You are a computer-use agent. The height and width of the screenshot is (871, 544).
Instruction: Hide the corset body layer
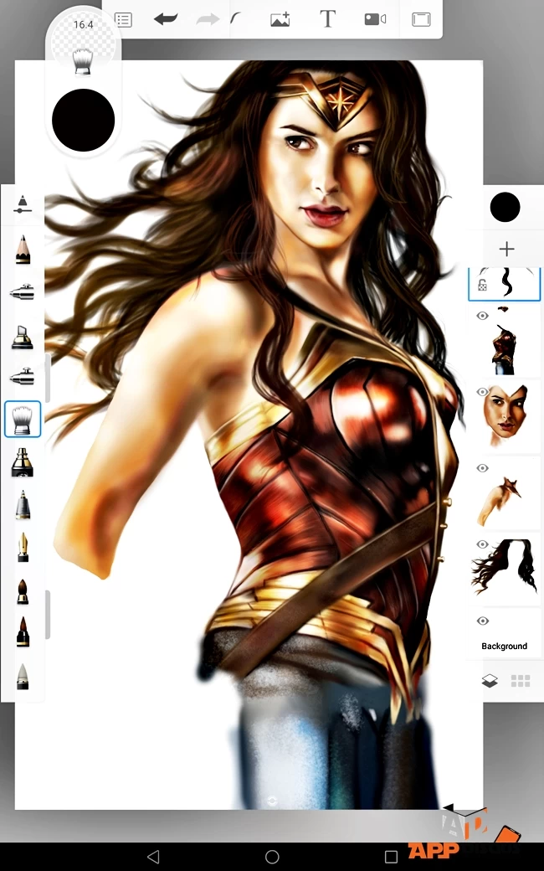coord(482,316)
